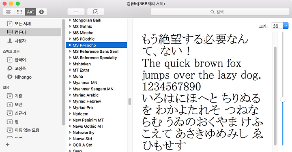Select Nadeem font
Viewport: 292px width, 152px height.
[97, 113]
